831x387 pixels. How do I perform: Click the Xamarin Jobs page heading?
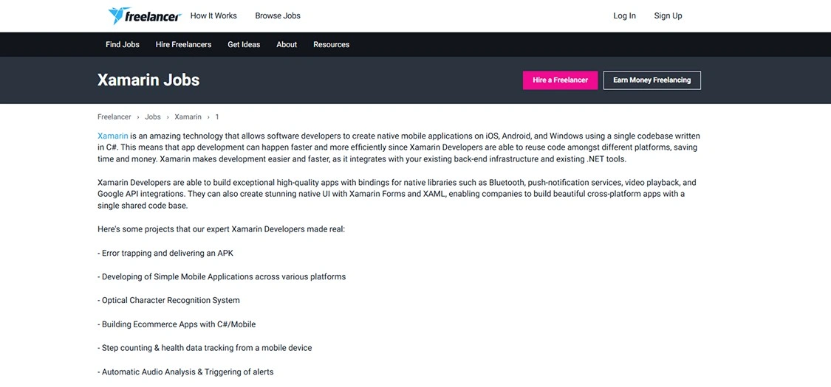[x=148, y=80]
